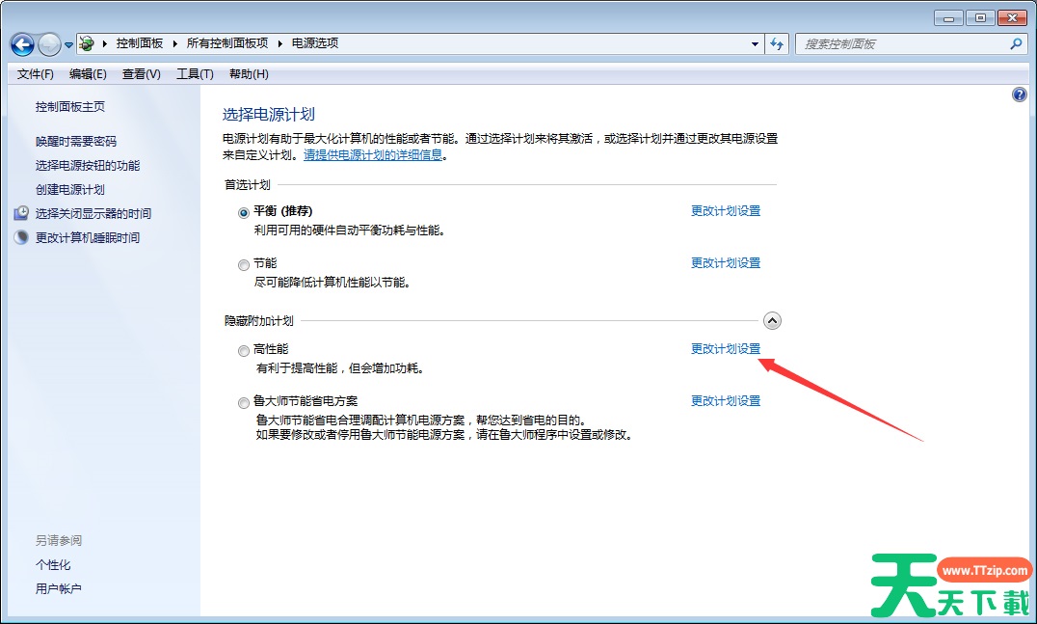
Task: Open help via the blue question mark icon
Action: tap(1020, 95)
